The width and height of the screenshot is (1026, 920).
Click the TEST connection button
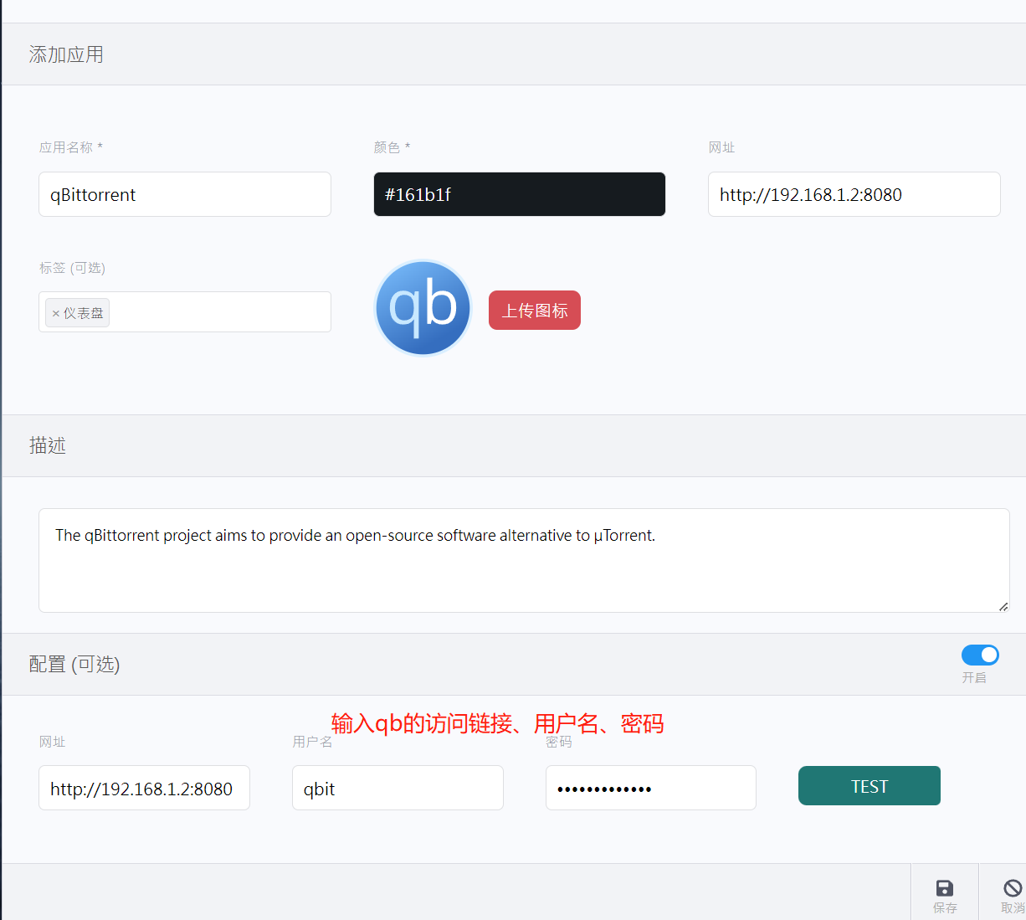870,786
